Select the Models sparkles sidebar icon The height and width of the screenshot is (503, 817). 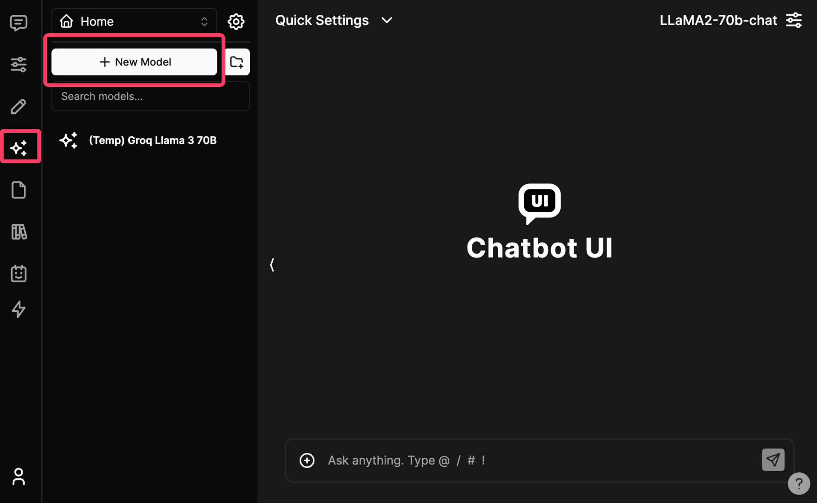click(19, 148)
